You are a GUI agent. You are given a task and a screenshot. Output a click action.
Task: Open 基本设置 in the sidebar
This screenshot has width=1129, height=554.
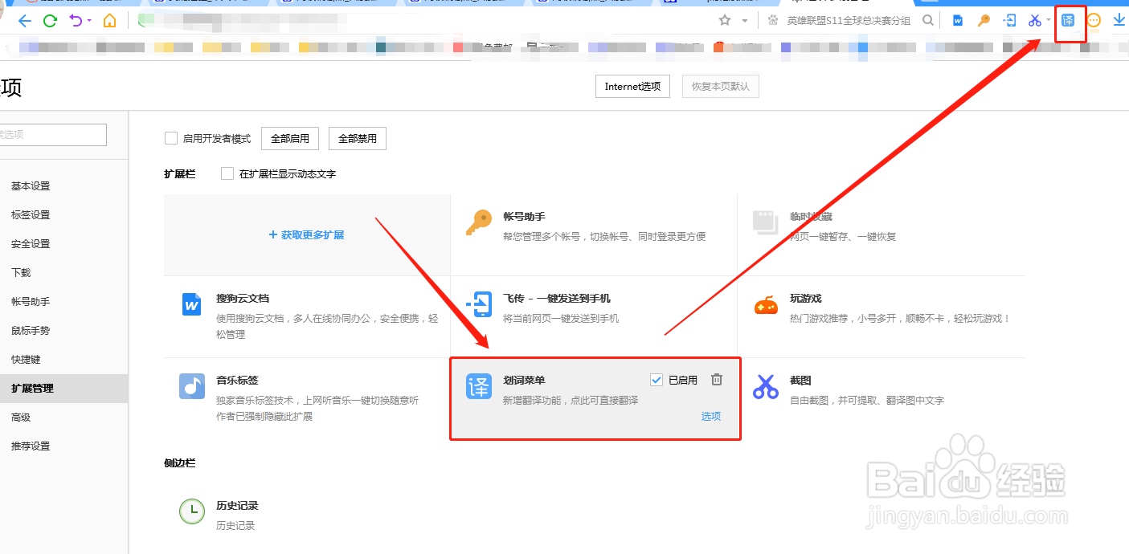pyautogui.click(x=31, y=186)
